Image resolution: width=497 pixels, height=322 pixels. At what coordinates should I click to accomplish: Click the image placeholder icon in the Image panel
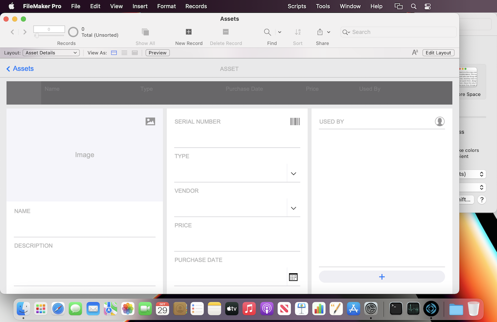(x=150, y=121)
